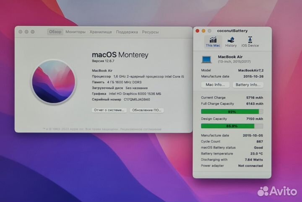Switch to iOS Device in coconutBattery

pyautogui.click(x=250, y=42)
